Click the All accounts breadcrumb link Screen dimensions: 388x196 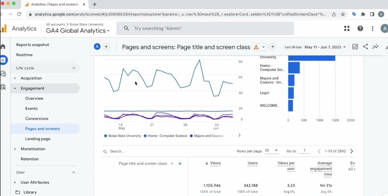pos(56,25)
